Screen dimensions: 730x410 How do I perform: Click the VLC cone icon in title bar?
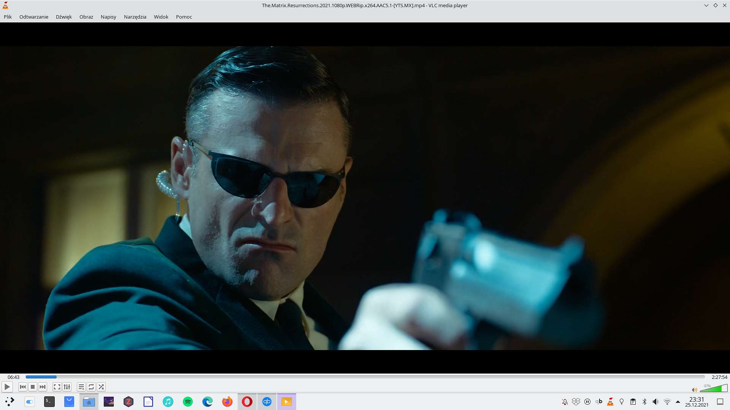click(5, 5)
